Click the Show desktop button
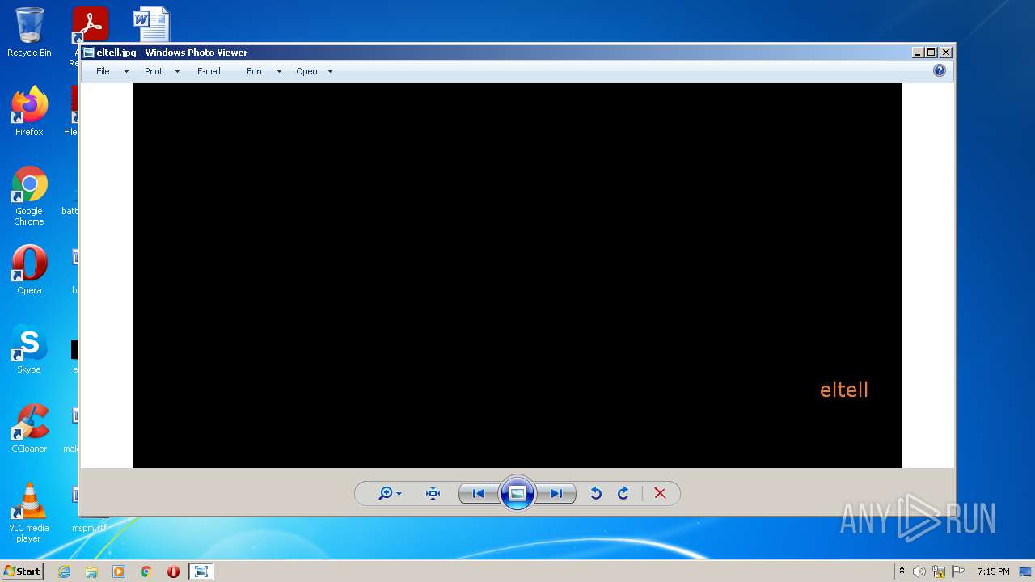The image size is (1035, 582). [1027, 571]
